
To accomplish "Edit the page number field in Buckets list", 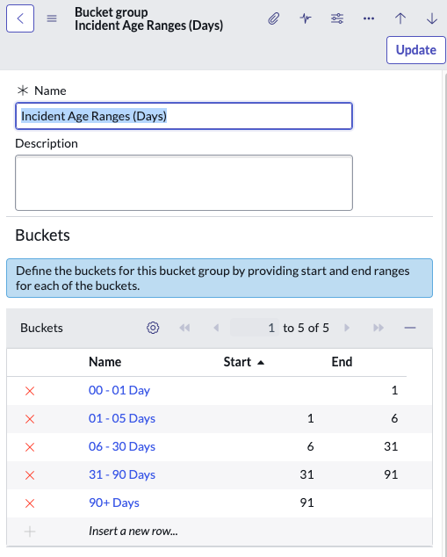I will coord(255,328).
